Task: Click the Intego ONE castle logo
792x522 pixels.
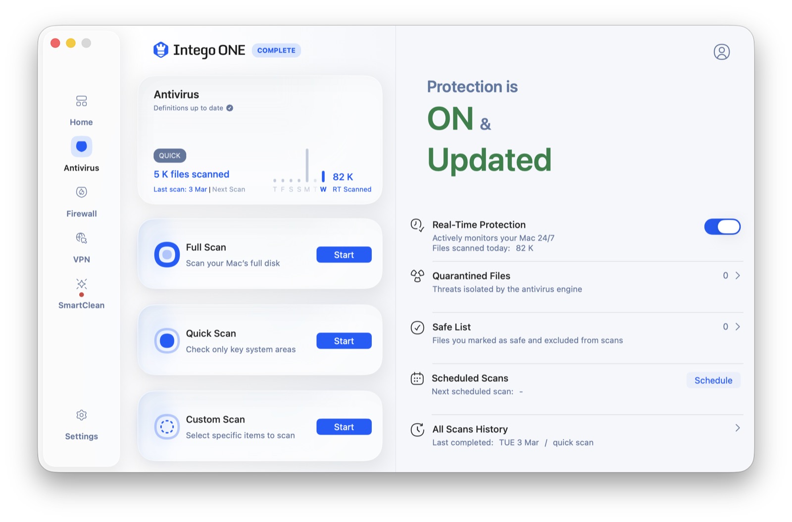Action: point(160,50)
